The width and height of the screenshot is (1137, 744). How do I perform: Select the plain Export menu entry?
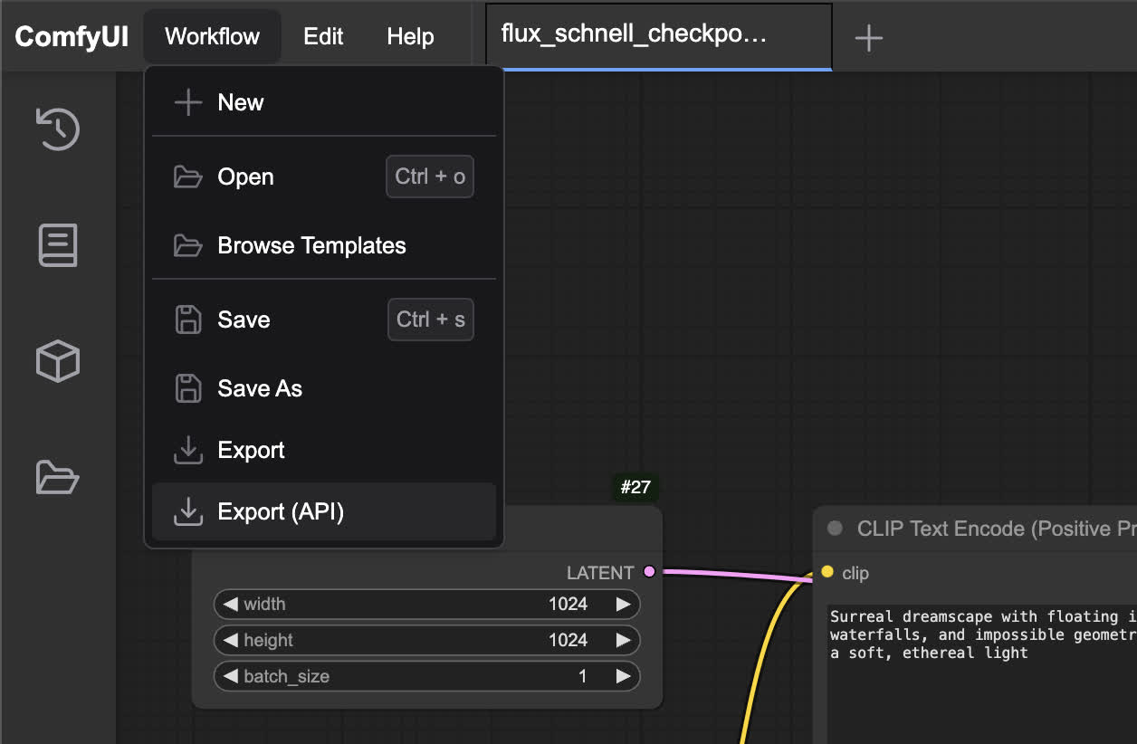pos(324,450)
